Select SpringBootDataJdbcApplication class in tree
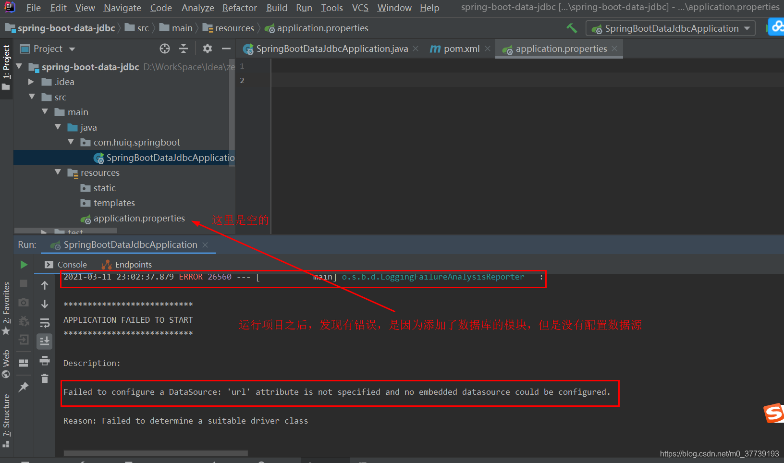Screen dimensions: 784x463 click(x=164, y=158)
